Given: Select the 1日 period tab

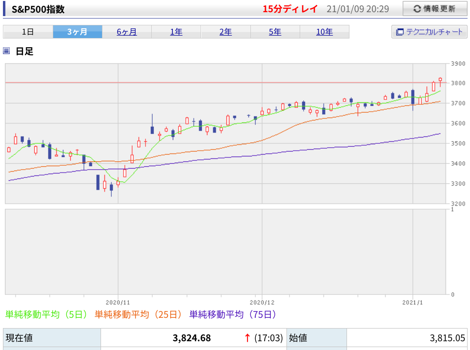Looking at the screenshot, I should tap(28, 32).
